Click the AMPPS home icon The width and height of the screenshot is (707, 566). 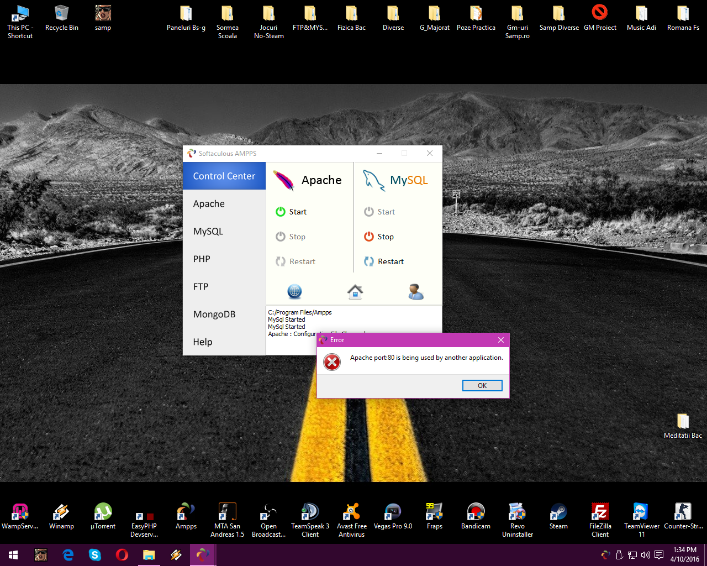355,291
